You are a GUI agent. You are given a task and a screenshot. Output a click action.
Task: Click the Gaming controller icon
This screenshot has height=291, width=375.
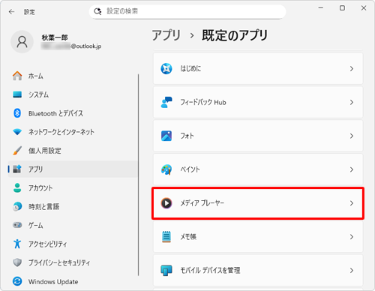(17, 225)
